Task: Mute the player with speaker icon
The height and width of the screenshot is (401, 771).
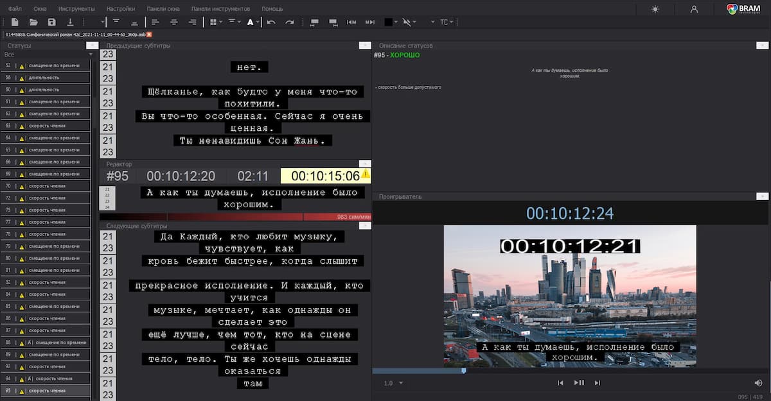Action: (758, 383)
